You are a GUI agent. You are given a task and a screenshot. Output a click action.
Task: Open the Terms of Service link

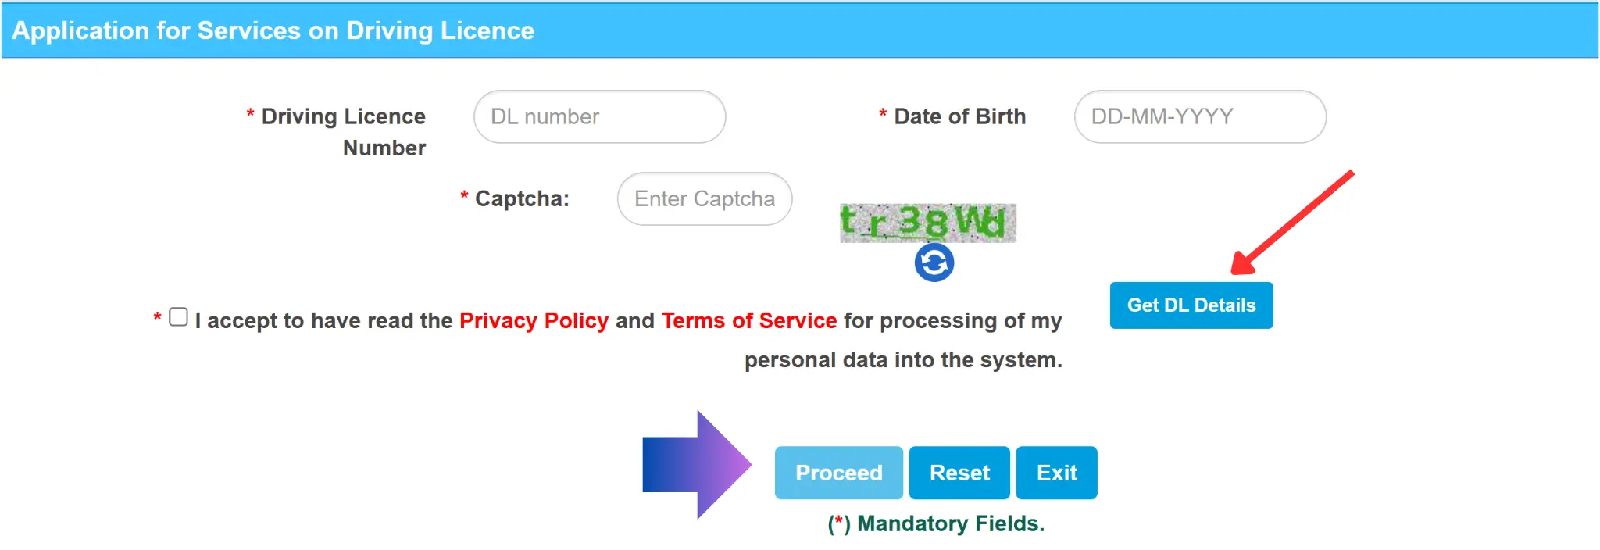point(748,321)
